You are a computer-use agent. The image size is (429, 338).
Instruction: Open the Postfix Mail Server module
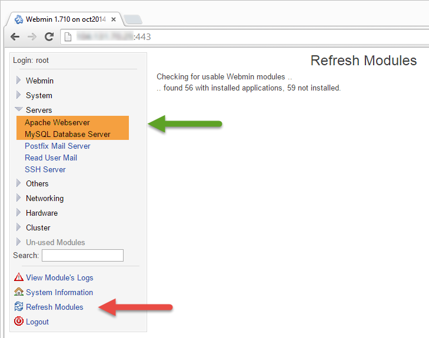[58, 146]
